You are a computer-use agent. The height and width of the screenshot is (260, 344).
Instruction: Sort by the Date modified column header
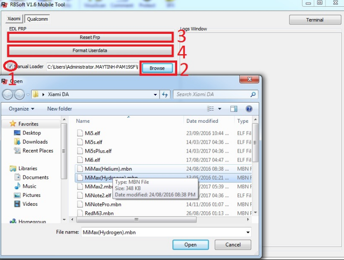(x=209, y=121)
